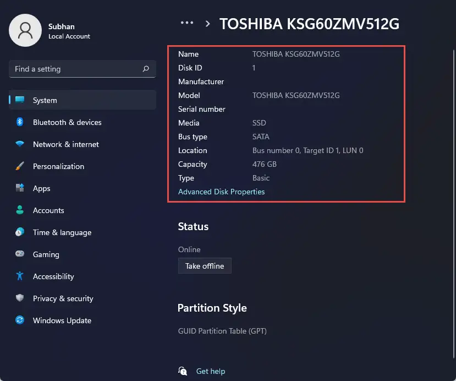Go to Privacy & security
The height and width of the screenshot is (381, 456).
coord(83,298)
